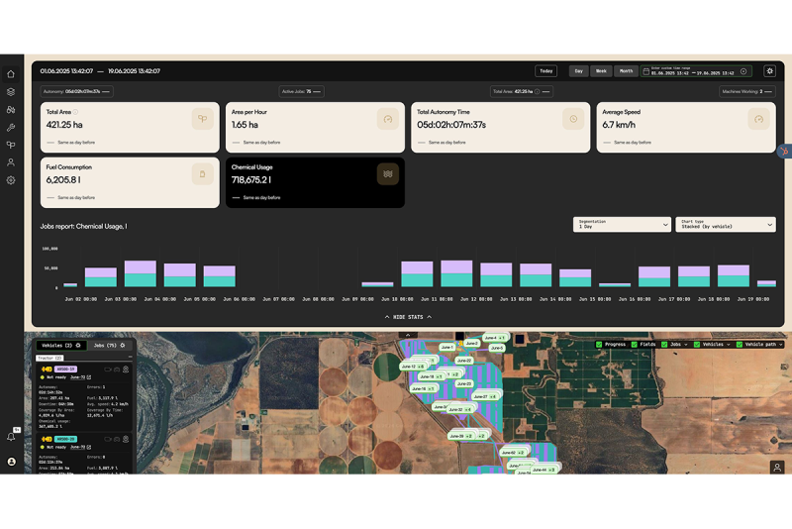Open the tractor vehicles icon in sidebar

[x=11, y=110]
